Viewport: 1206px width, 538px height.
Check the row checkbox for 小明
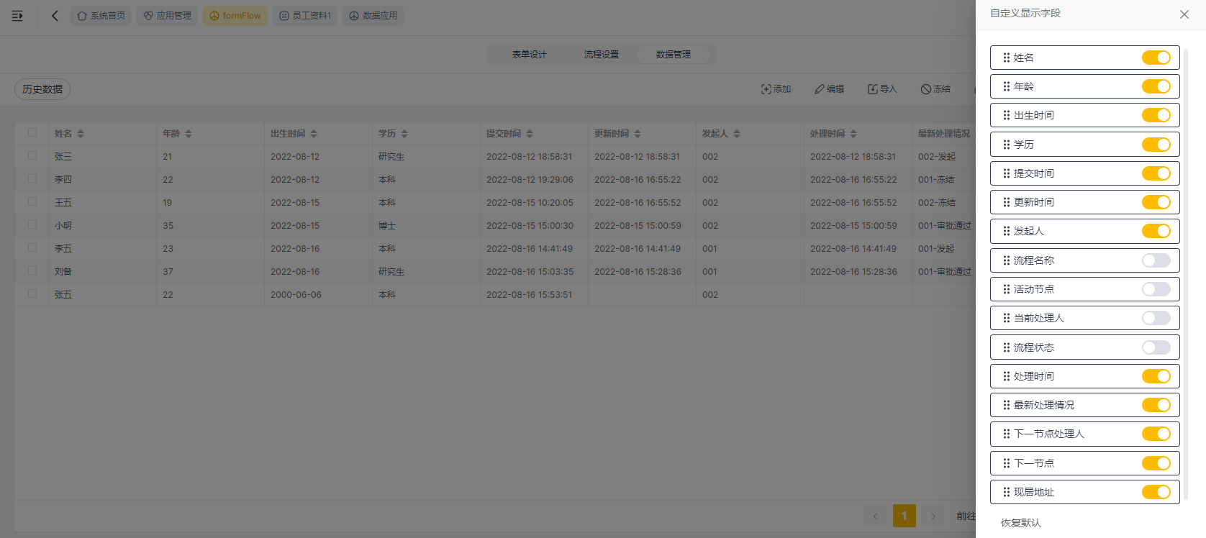[x=32, y=224]
